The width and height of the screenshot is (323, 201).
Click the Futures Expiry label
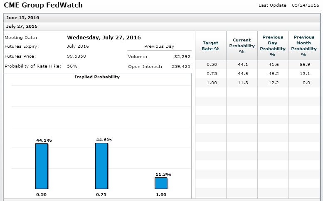tap(22, 46)
